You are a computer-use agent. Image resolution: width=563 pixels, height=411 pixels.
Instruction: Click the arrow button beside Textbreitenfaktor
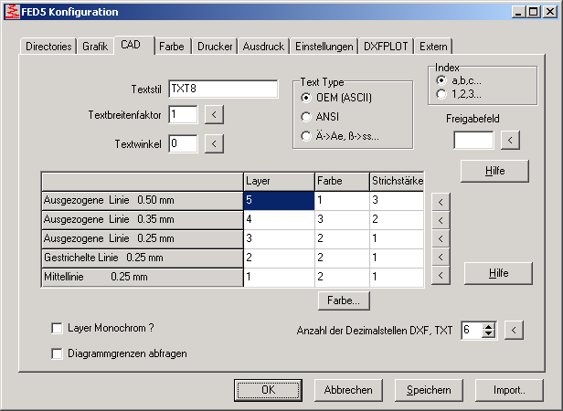pos(212,114)
